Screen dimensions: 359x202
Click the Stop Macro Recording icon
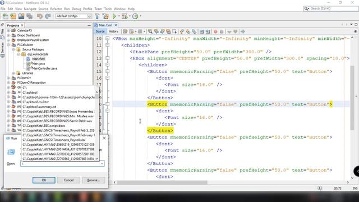click(222, 31)
